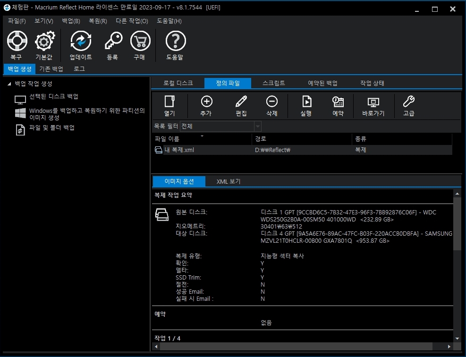The image size is (466, 357).
Task: Click 열기 open file icon
Action: [169, 102]
